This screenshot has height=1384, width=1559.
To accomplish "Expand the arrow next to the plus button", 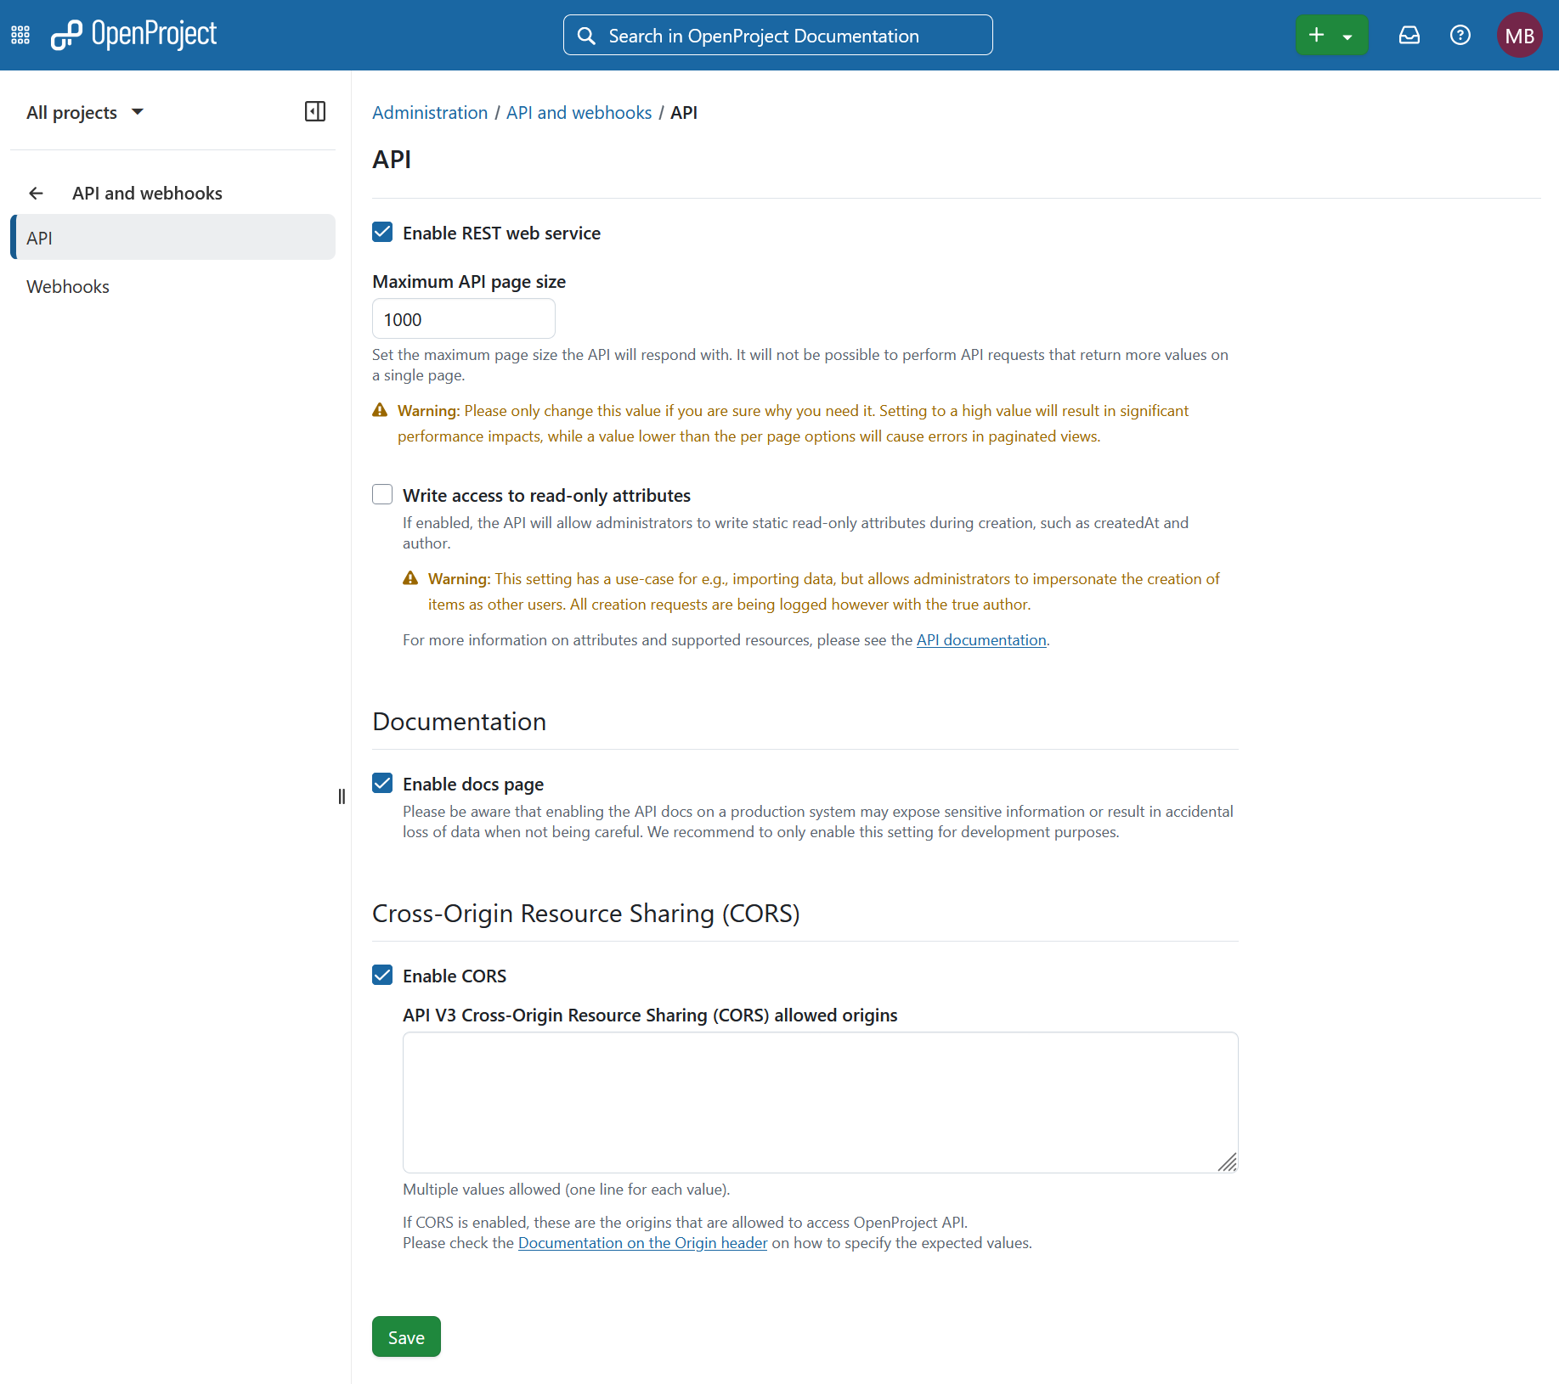I will tap(1348, 35).
